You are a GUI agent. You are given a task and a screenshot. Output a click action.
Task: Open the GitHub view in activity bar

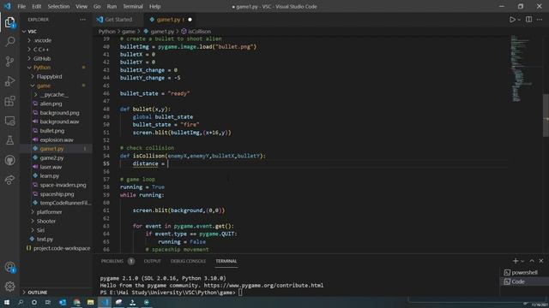(x=9, y=160)
